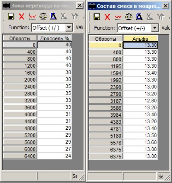
Task: Click blue weight icon in Зона перехода window
Action: point(53,16)
